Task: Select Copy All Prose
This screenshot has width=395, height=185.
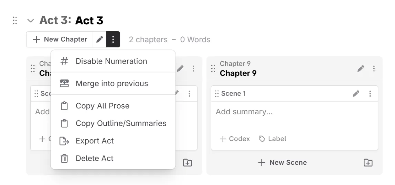Action: click(x=103, y=106)
